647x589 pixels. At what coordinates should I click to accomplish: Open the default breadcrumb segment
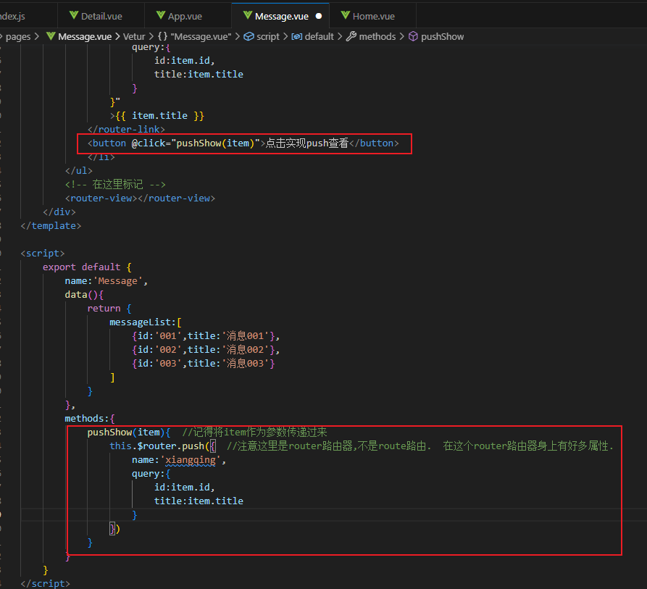[319, 37]
